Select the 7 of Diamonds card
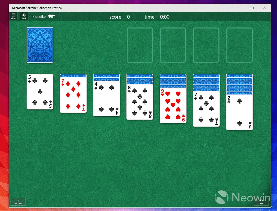277x211 pixels. point(73,94)
